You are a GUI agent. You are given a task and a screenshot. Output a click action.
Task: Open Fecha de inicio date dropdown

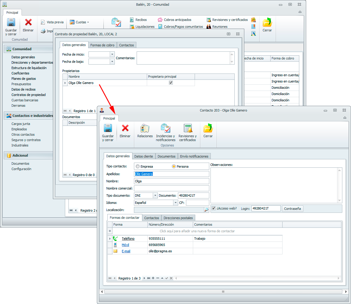click(x=112, y=54)
